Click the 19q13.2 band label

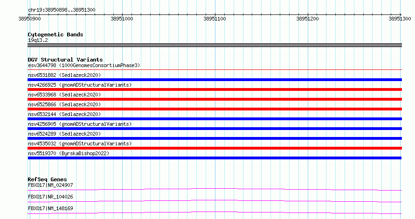[x=38, y=40]
